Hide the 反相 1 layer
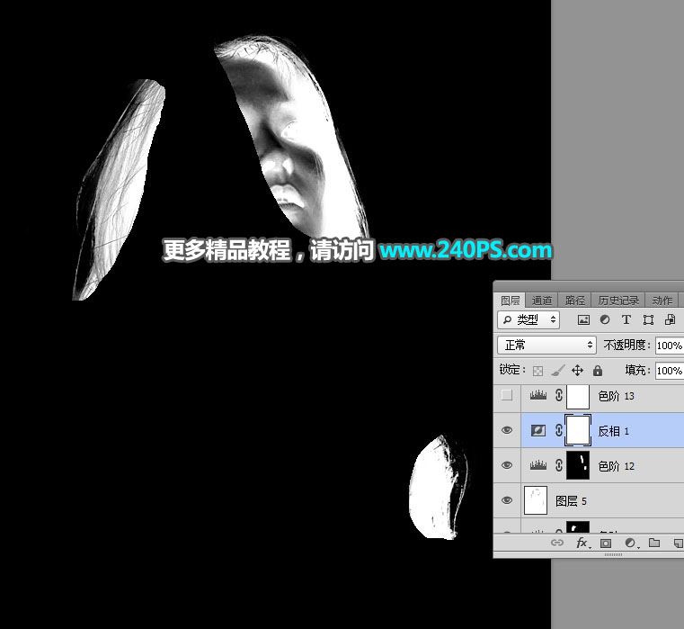The height and width of the screenshot is (629, 684). tap(506, 430)
